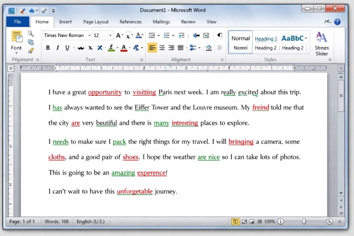Open Word Help question mark icon
This screenshot has width=354, height=236.
point(337,22)
